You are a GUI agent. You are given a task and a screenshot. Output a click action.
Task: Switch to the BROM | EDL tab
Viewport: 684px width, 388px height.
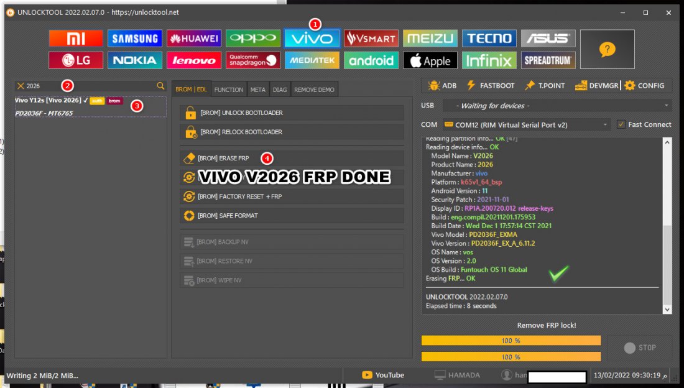(x=191, y=89)
